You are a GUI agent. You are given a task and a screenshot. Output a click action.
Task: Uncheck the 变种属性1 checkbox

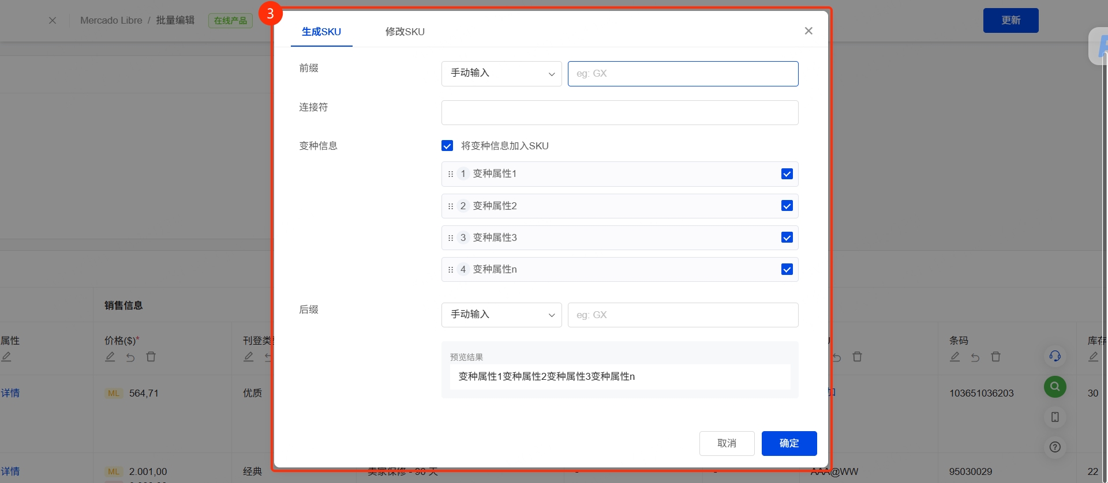coord(787,174)
